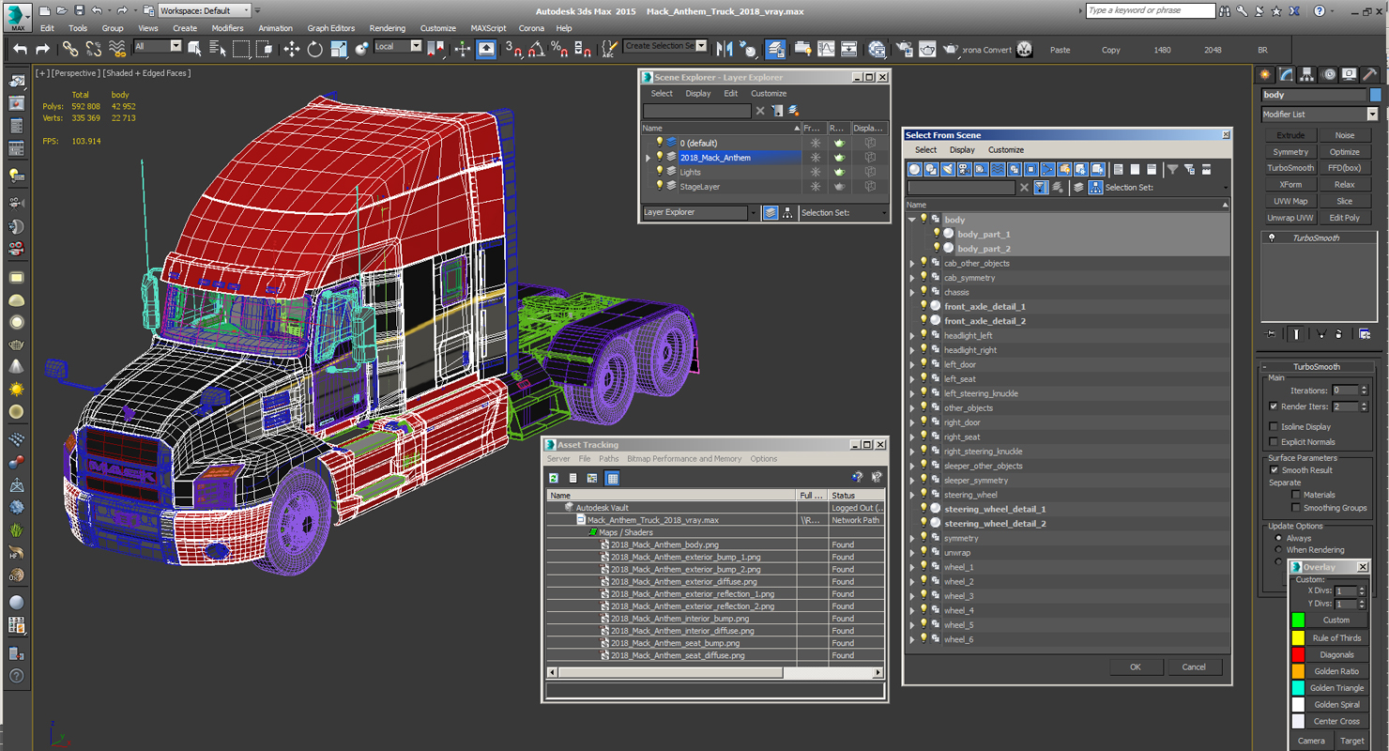
Task: Activate Bind to Space Warp tool
Action: [x=118, y=49]
